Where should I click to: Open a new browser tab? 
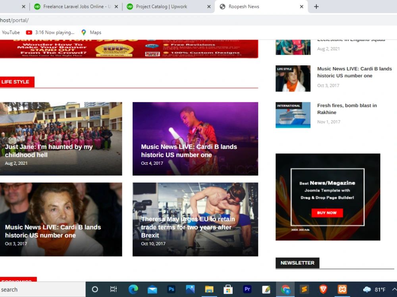pyautogui.click(x=316, y=7)
